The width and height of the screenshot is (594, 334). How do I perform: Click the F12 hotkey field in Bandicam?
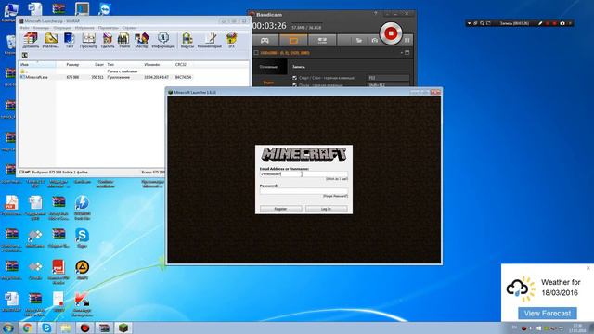[388, 78]
